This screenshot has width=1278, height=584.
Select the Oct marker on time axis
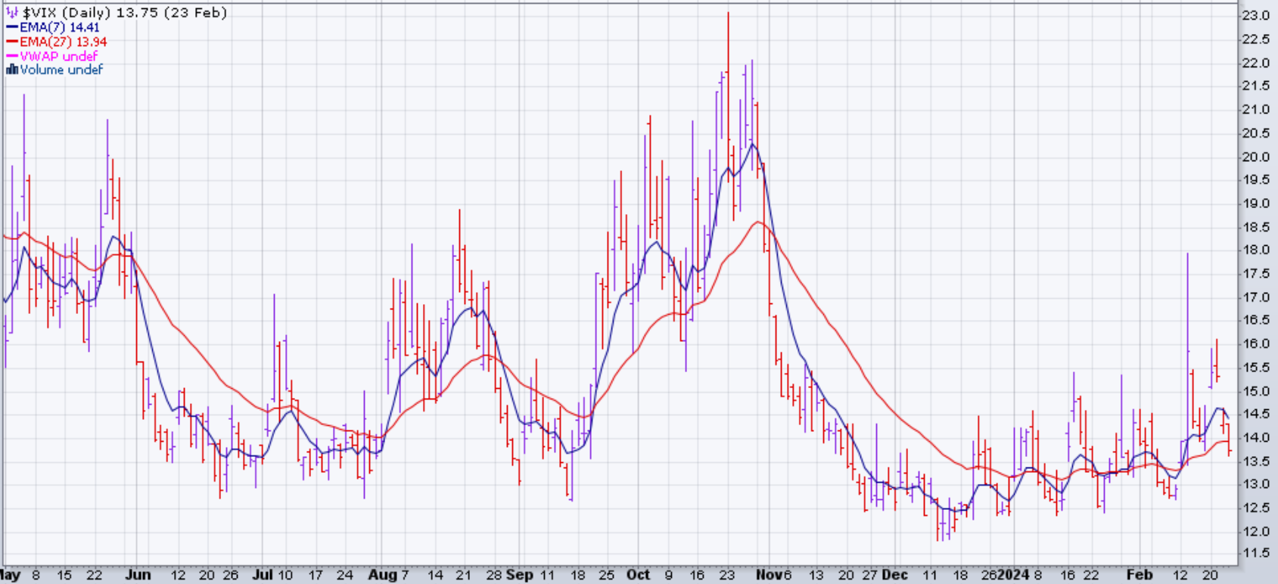tap(638, 575)
